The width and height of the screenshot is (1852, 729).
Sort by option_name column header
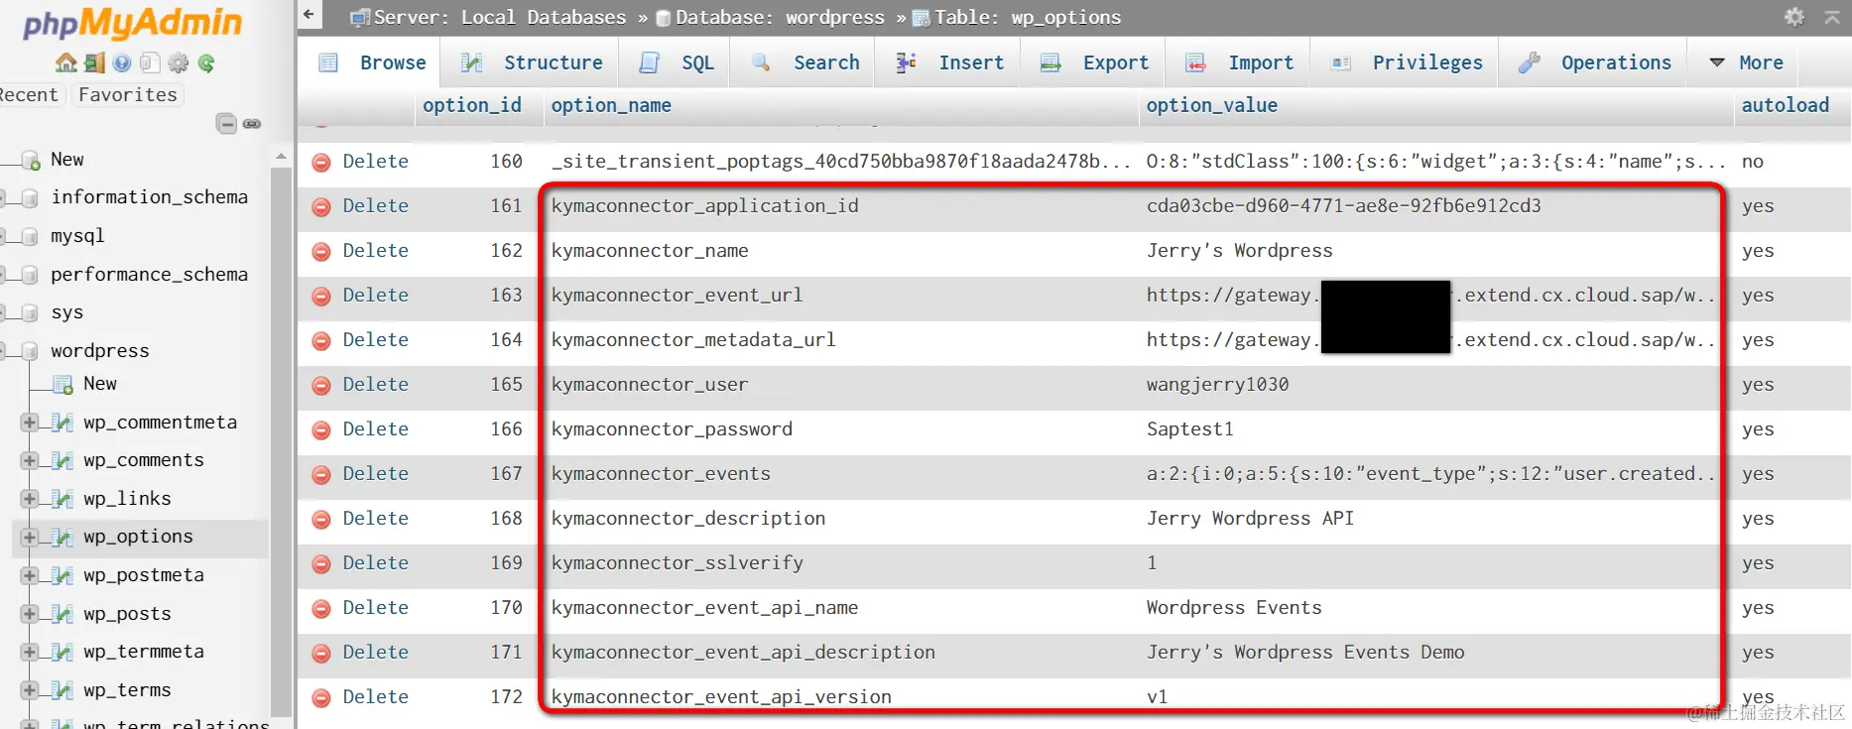pos(611,105)
